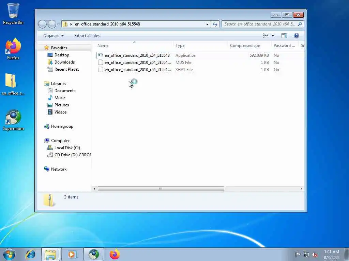Select the en_office_s... zip file on desktop
Screen dimensions: 349x261
click(x=13, y=84)
